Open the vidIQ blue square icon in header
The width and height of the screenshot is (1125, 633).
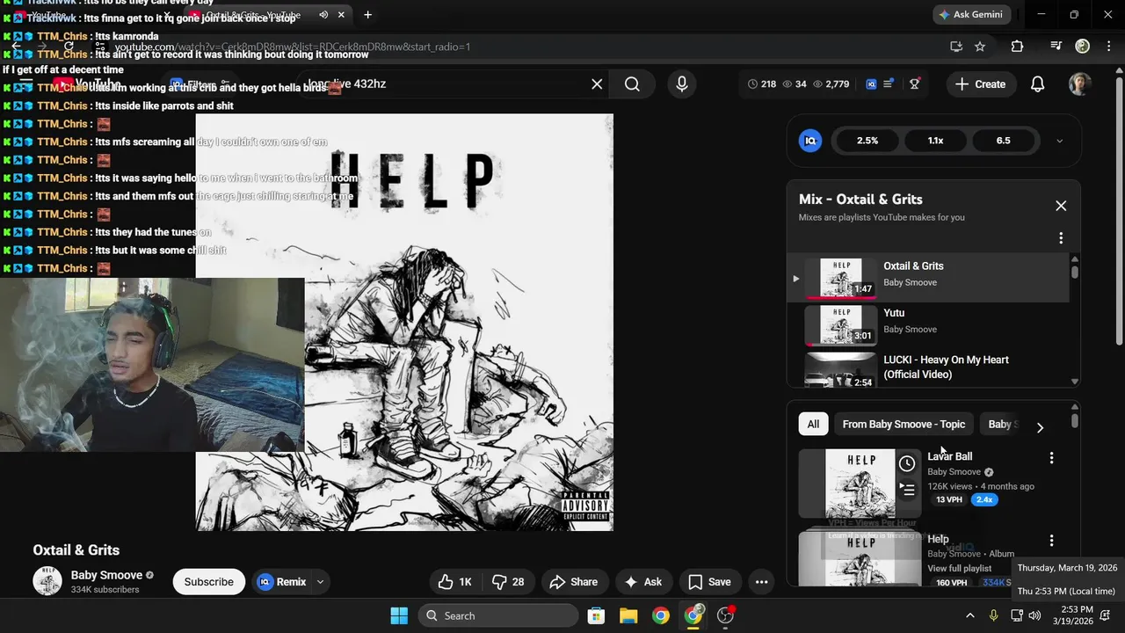[x=871, y=84]
